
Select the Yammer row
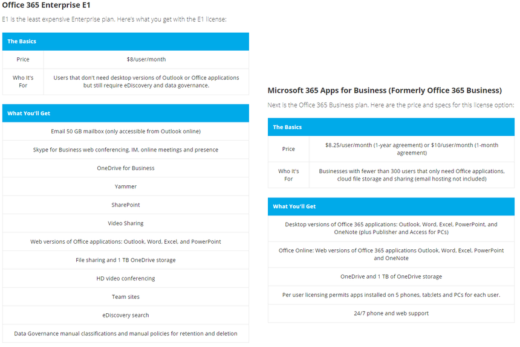pyautogui.click(x=125, y=187)
